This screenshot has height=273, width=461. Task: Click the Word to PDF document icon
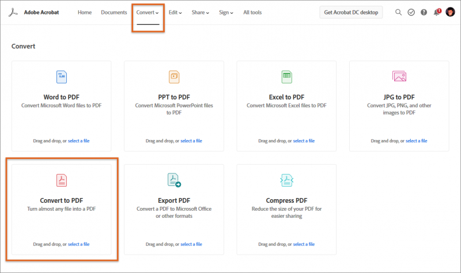point(62,77)
